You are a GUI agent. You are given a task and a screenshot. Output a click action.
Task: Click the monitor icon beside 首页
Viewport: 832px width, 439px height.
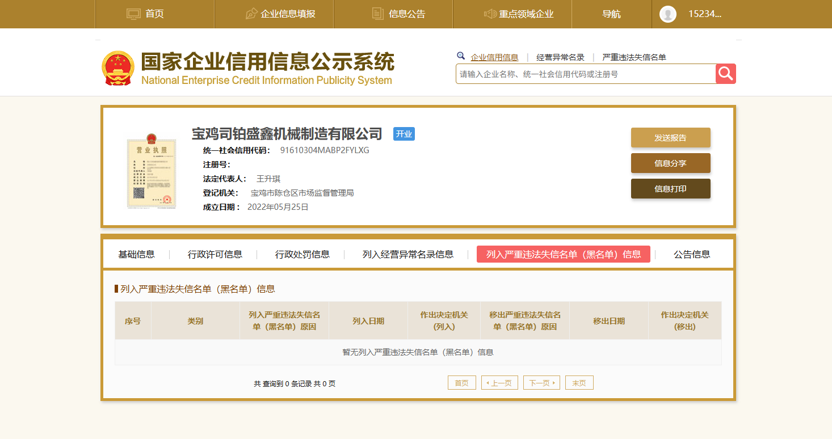[x=133, y=14]
